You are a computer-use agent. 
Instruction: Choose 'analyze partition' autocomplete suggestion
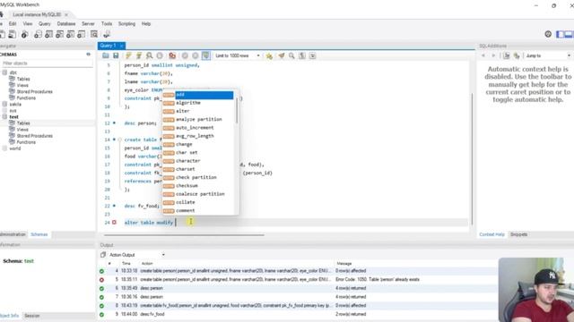pyautogui.click(x=198, y=119)
